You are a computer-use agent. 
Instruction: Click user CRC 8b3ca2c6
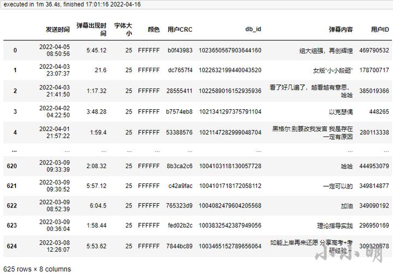180,166
